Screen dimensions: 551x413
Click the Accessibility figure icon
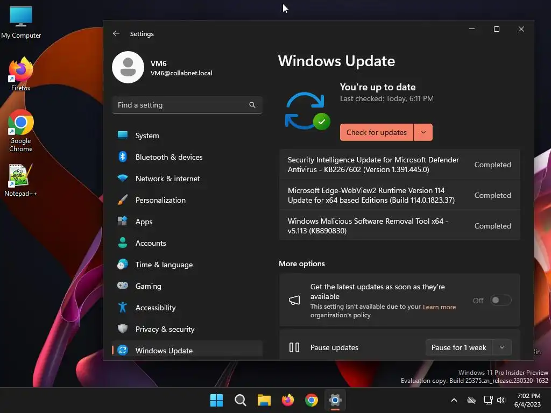point(123,307)
